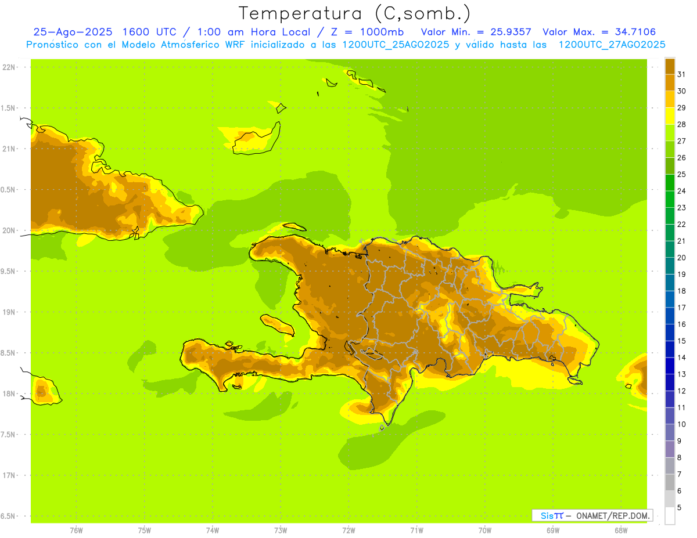Click the dark brown above-31 colorbar segment
Screen dimensions: 697x538
tap(670, 66)
